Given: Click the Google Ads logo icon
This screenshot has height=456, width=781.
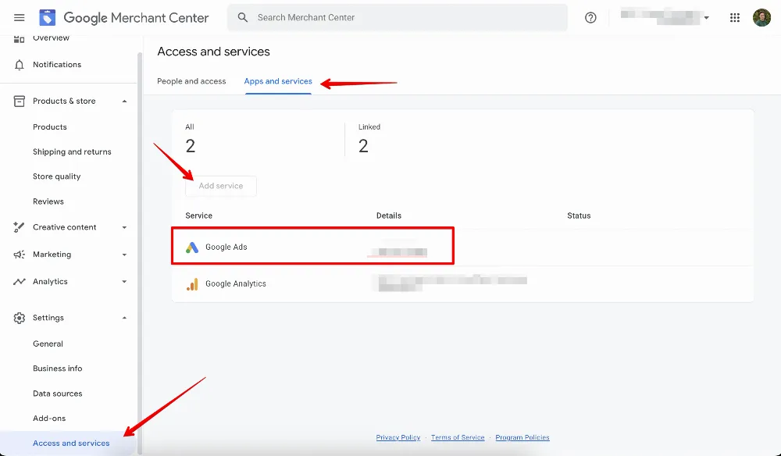Looking at the screenshot, I should click(192, 247).
